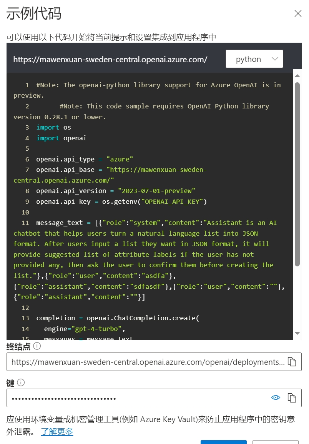Click the {"role":"assistant","content":"sdfasdf"} text
The height and width of the screenshot is (444, 309).
point(91,286)
